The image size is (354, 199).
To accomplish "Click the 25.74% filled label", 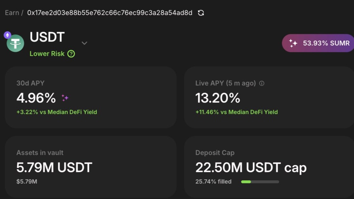I will pyautogui.click(x=213, y=182).
